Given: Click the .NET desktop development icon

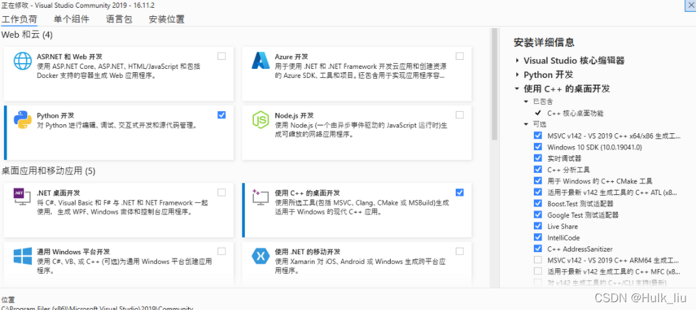Looking at the screenshot, I should (21, 197).
